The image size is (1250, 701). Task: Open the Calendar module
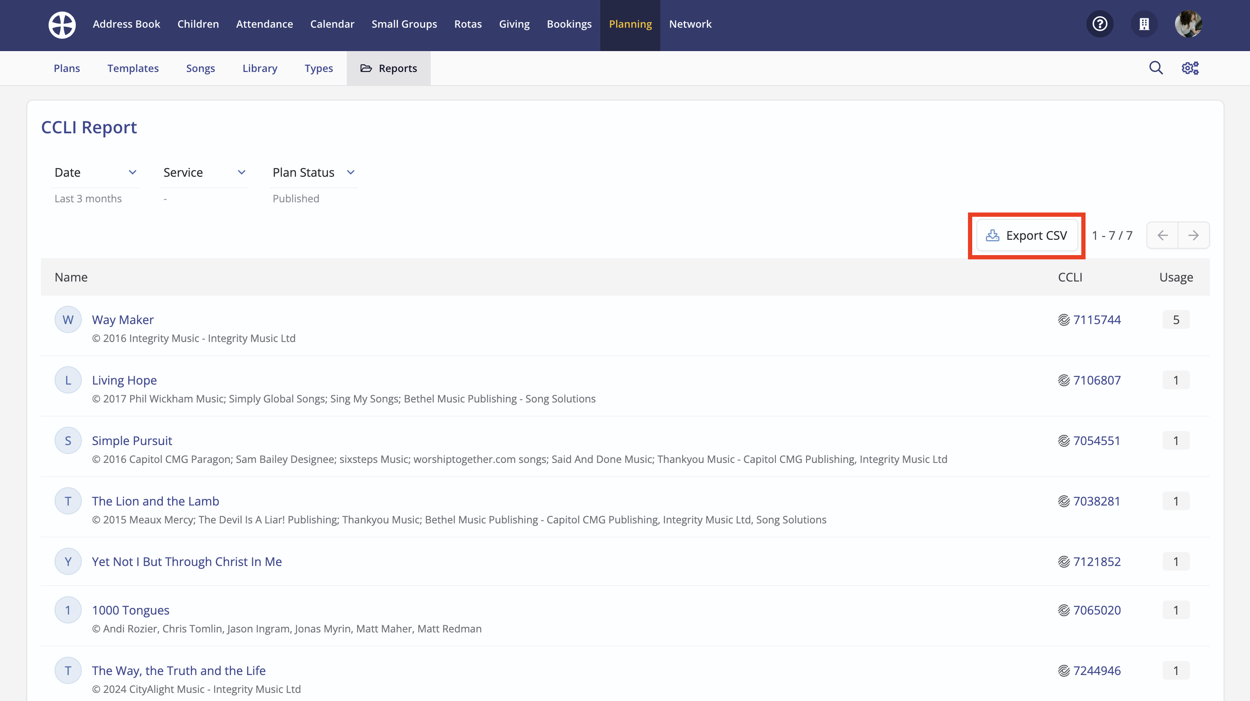tap(332, 24)
